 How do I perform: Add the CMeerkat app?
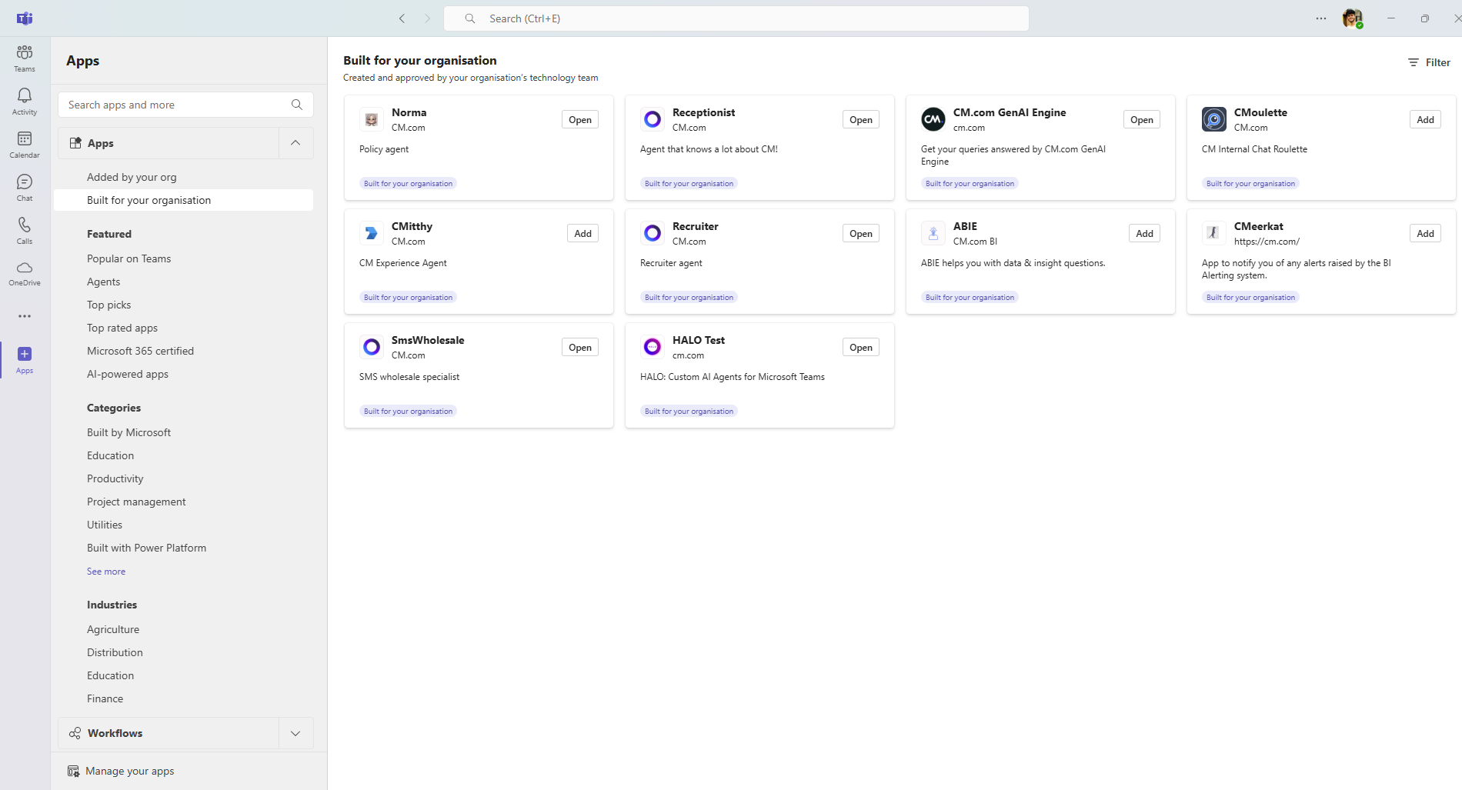click(1425, 233)
